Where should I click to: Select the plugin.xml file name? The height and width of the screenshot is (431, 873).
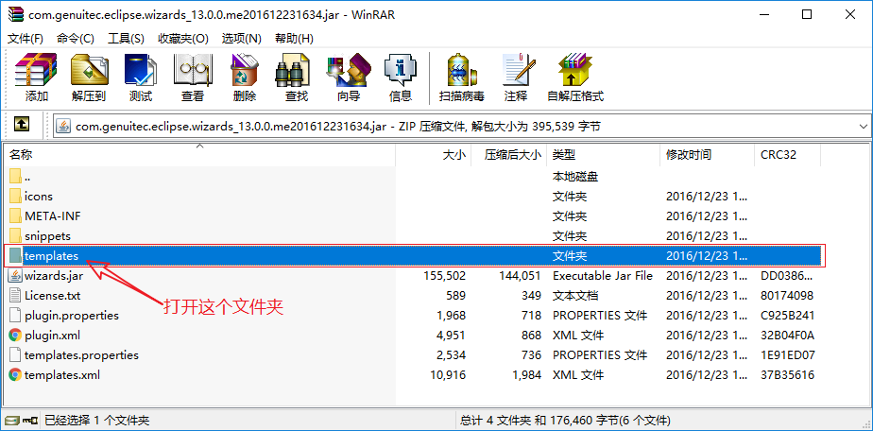pyautogui.click(x=52, y=336)
